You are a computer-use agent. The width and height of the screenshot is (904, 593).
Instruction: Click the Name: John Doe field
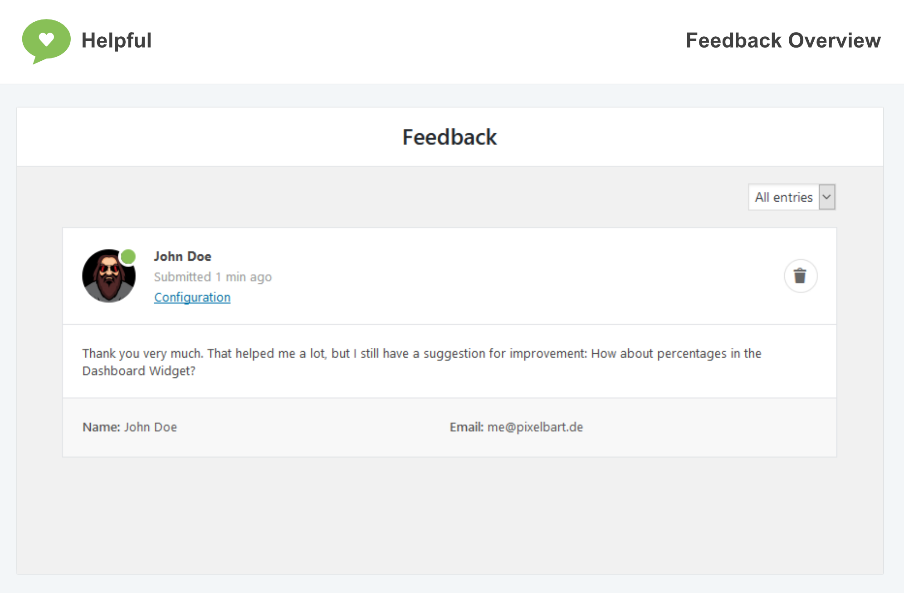click(130, 427)
